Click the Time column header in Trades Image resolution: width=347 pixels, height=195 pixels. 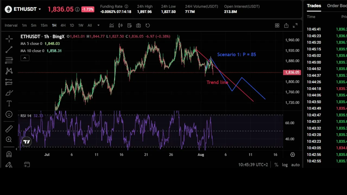pos(311,17)
